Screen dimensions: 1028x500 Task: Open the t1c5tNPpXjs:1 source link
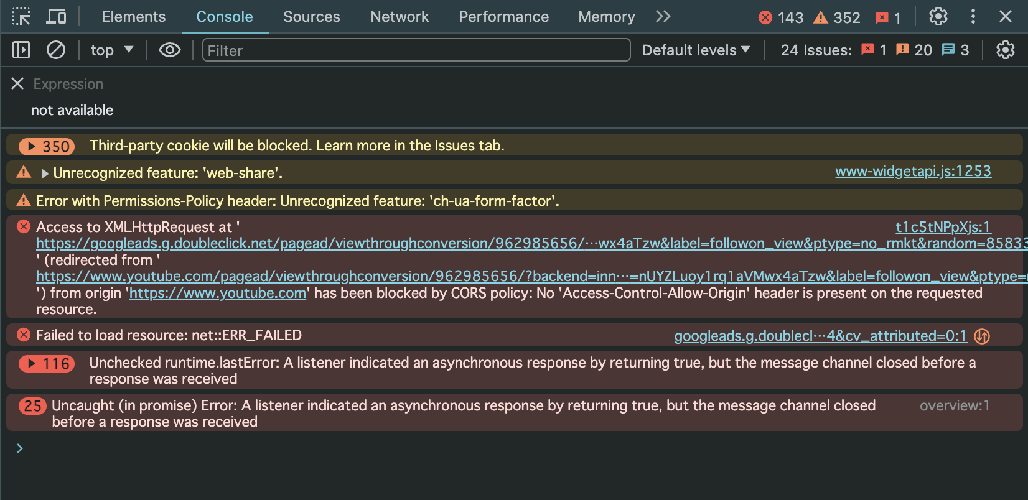click(x=943, y=227)
